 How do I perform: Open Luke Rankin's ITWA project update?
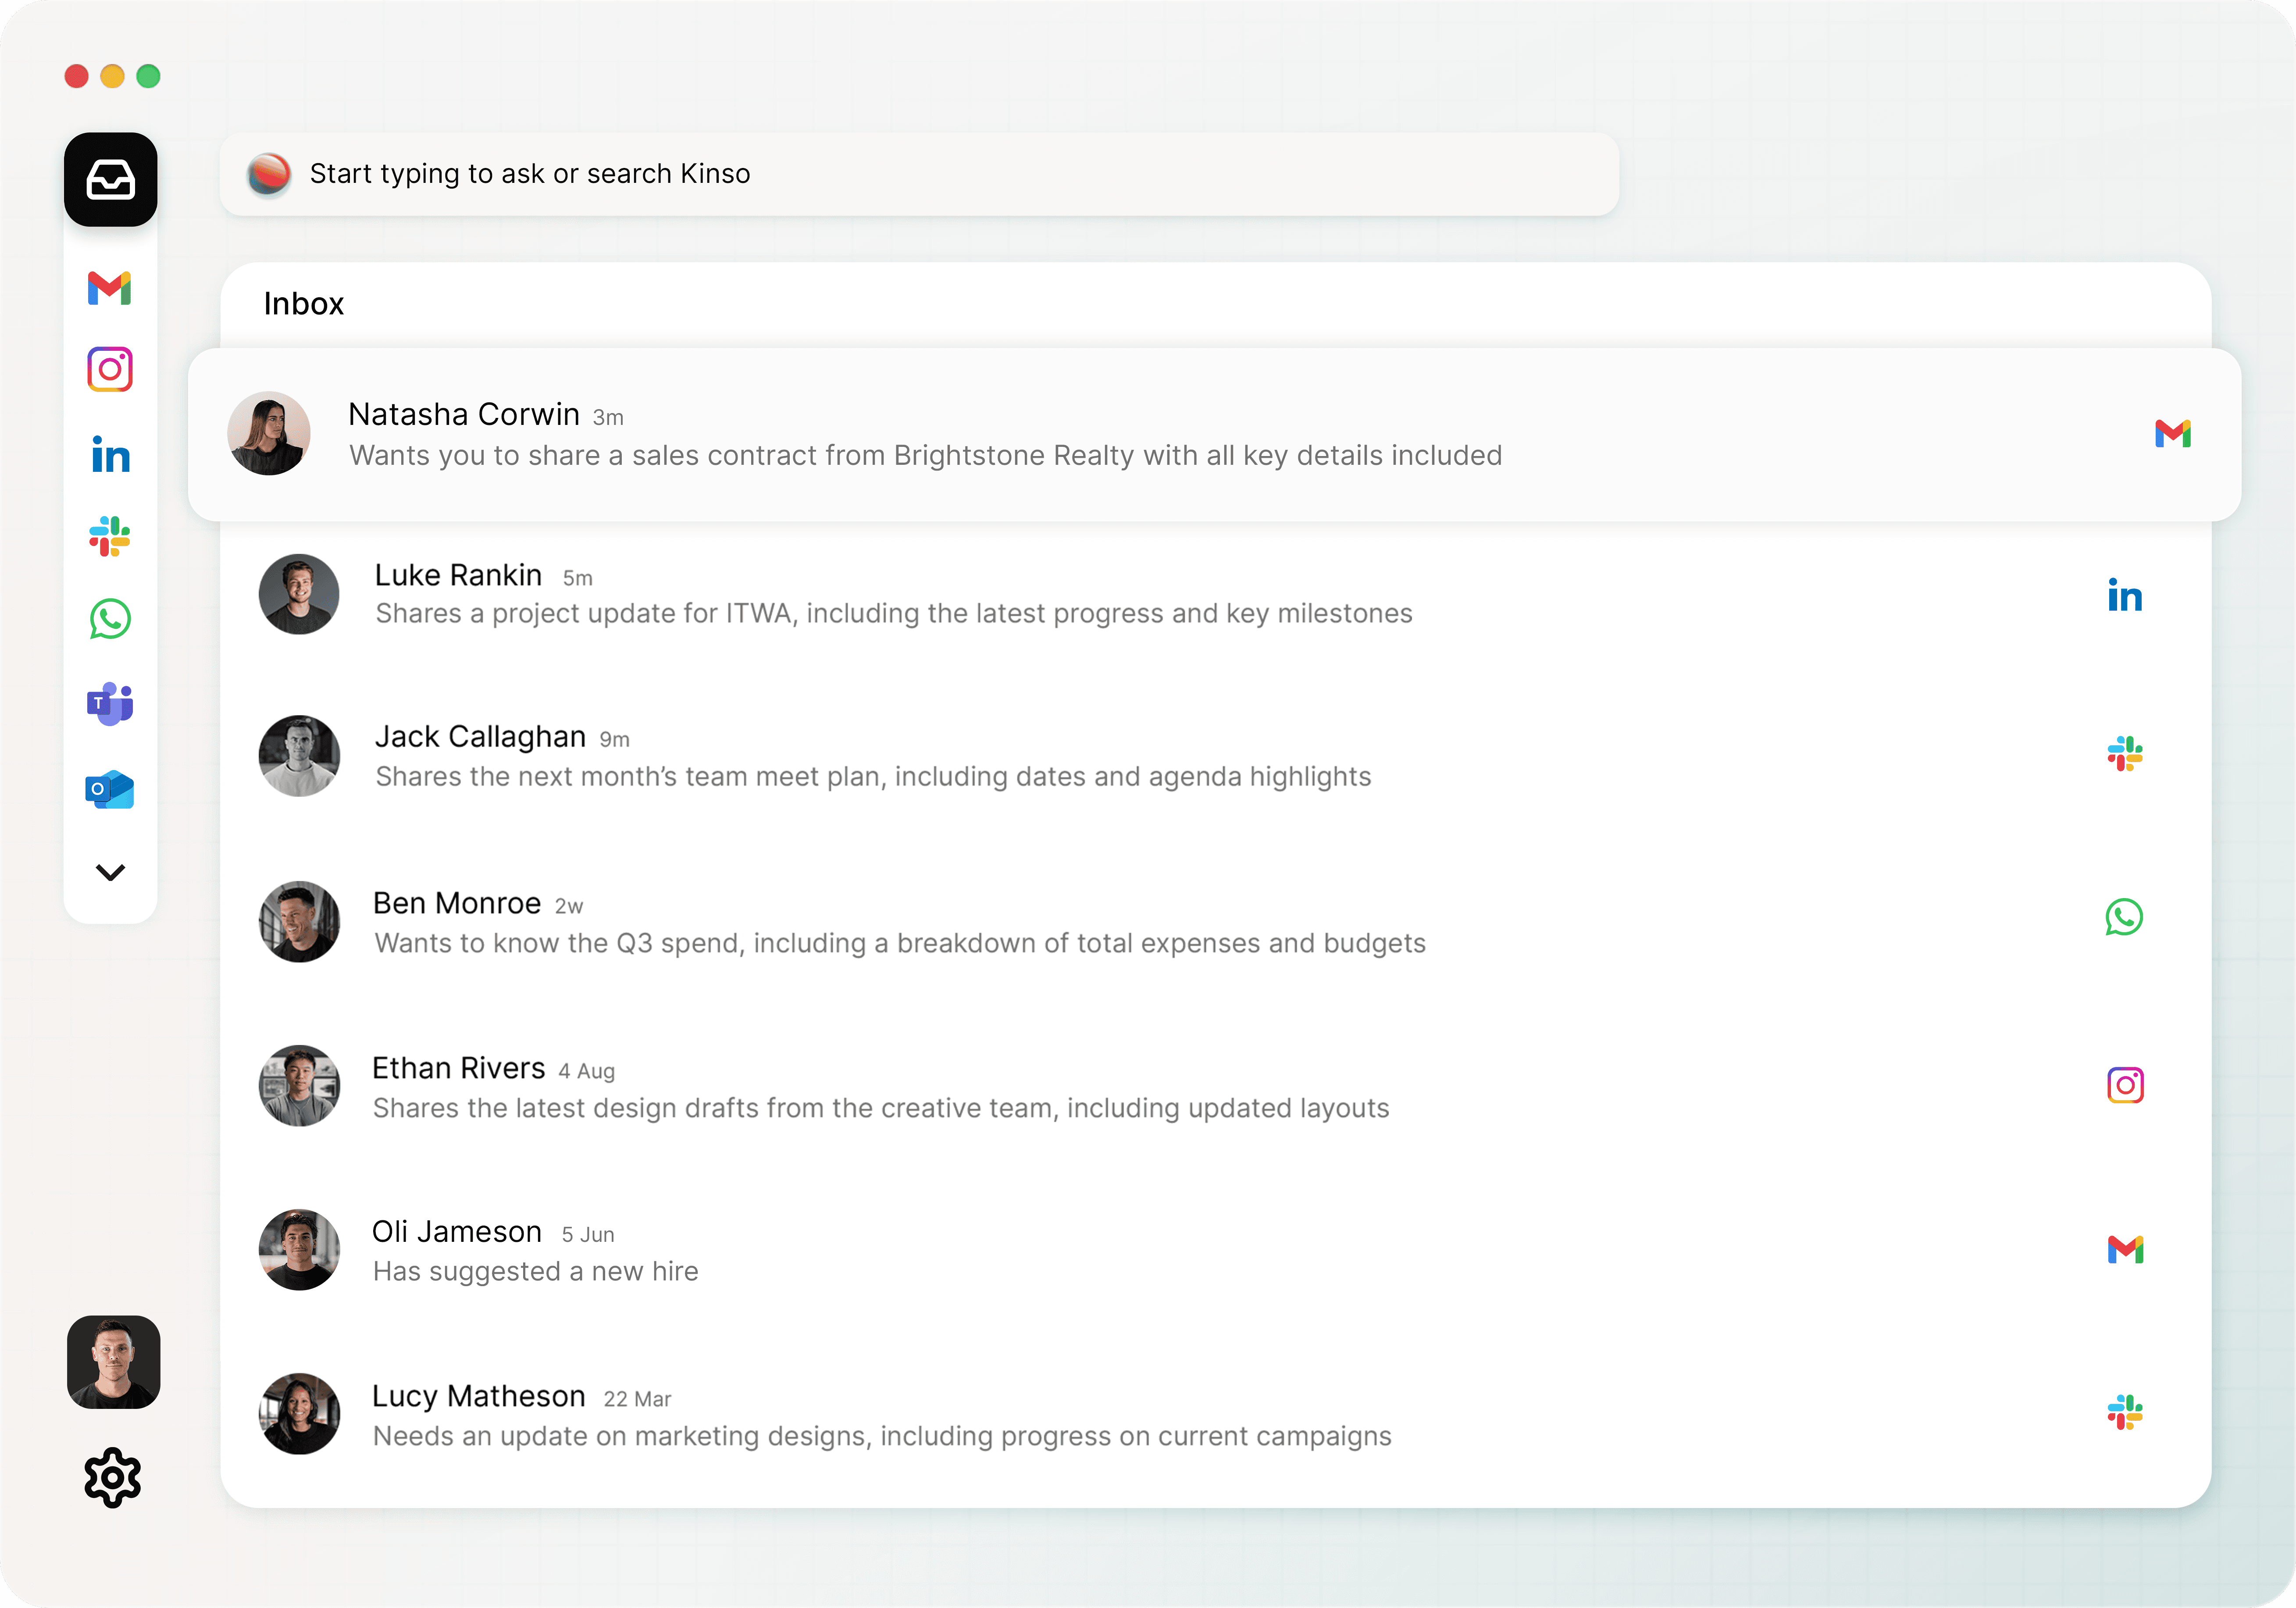click(x=893, y=595)
